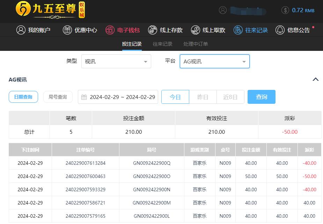Image resolution: width=323 pixels, height=224 pixels.
Task: Click the profile avatar icon in header
Action: tap(223, 10)
